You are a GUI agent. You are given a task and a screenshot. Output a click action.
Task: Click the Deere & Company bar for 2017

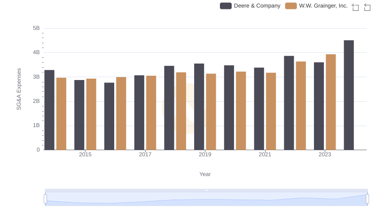(139, 113)
